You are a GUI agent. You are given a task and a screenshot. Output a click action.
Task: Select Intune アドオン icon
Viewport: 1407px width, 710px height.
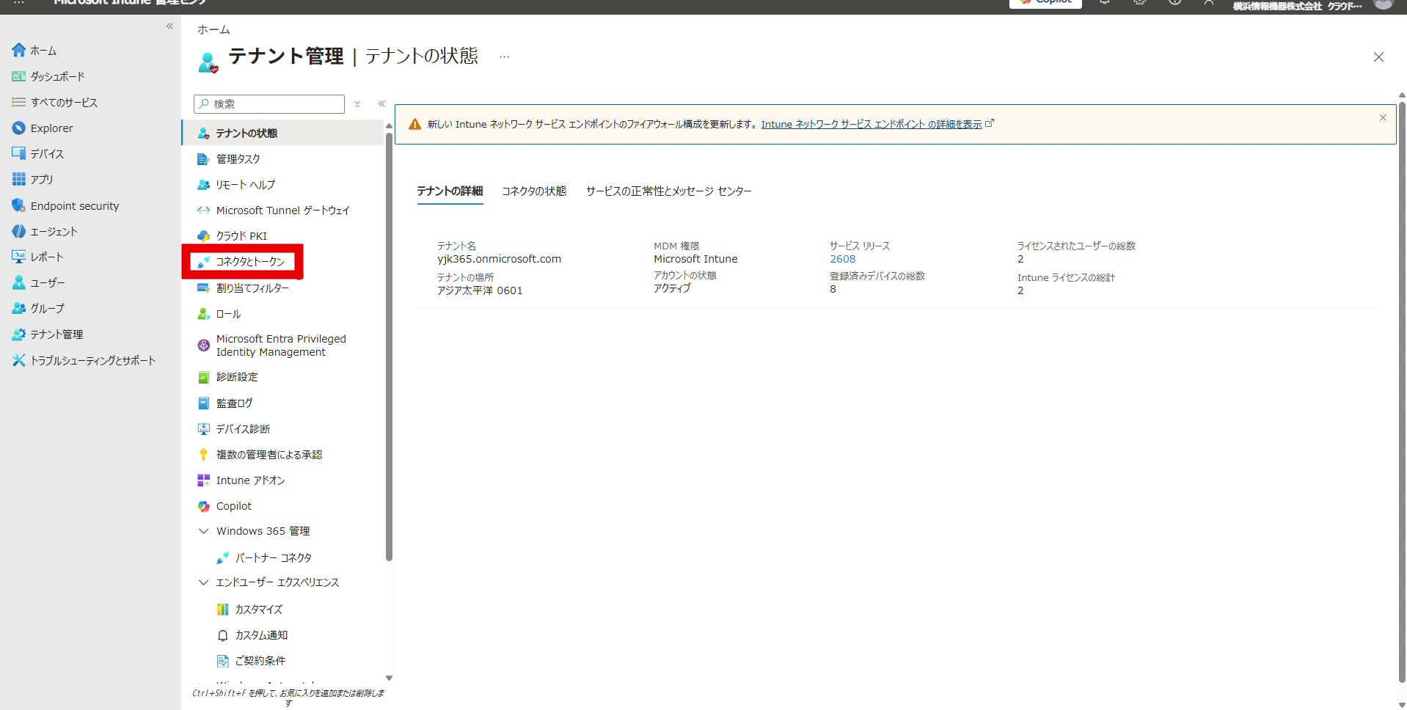(204, 480)
